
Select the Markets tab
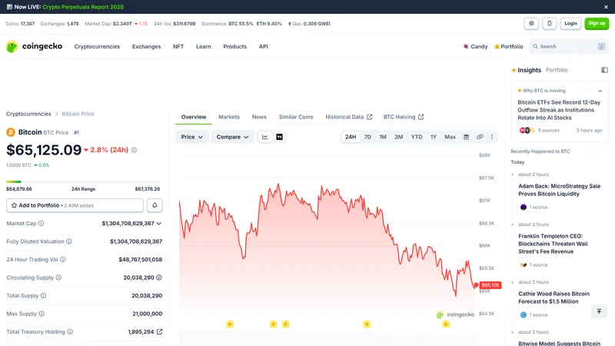tap(228, 117)
